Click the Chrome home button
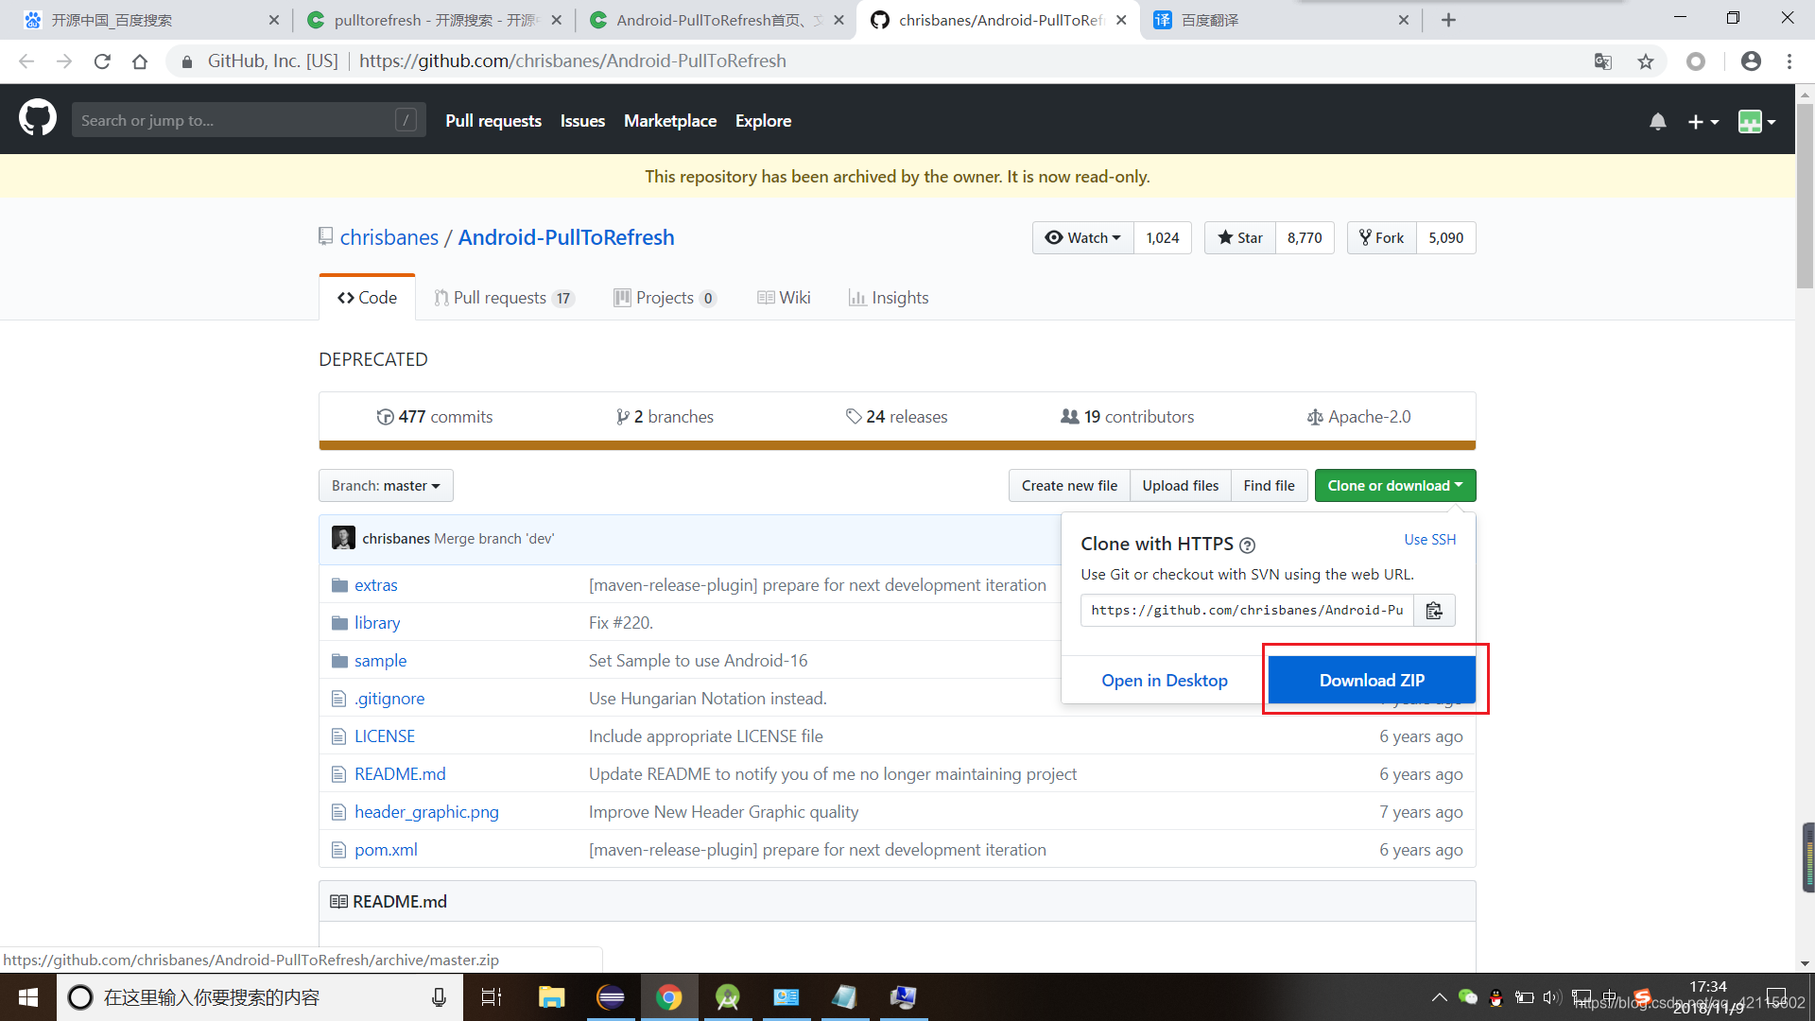1815x1021 pixels. (140, 61)
